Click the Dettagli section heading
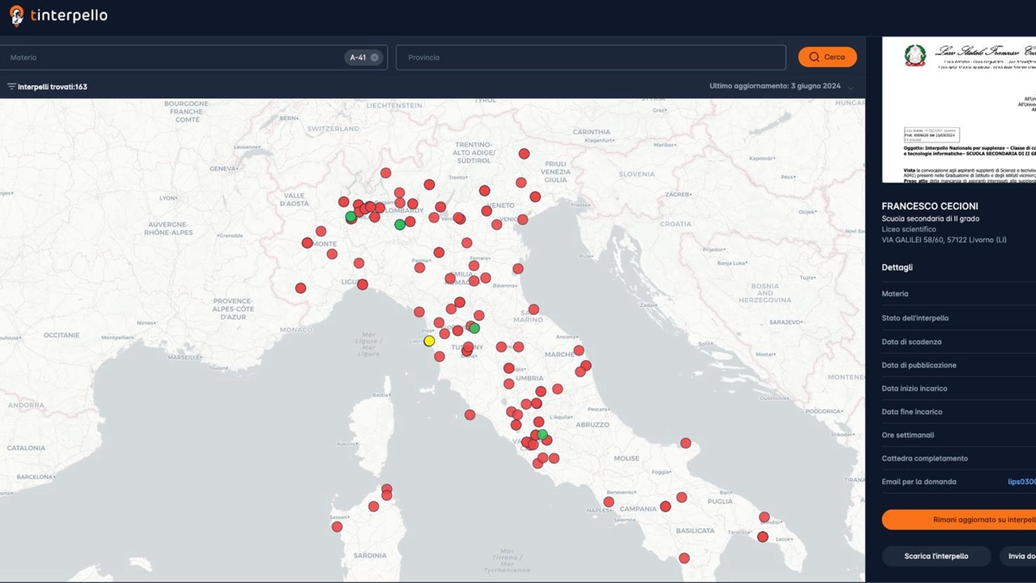The height and width of the screenshot is (583, 1036). coord(897,267)
